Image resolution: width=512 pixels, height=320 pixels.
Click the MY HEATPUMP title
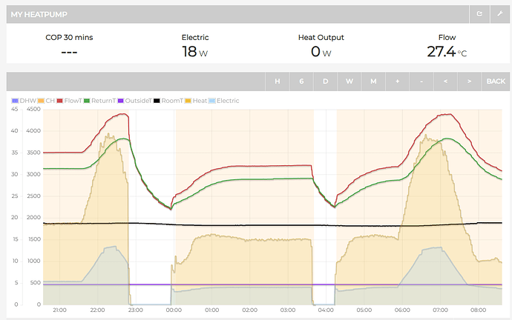pos(39,14)
